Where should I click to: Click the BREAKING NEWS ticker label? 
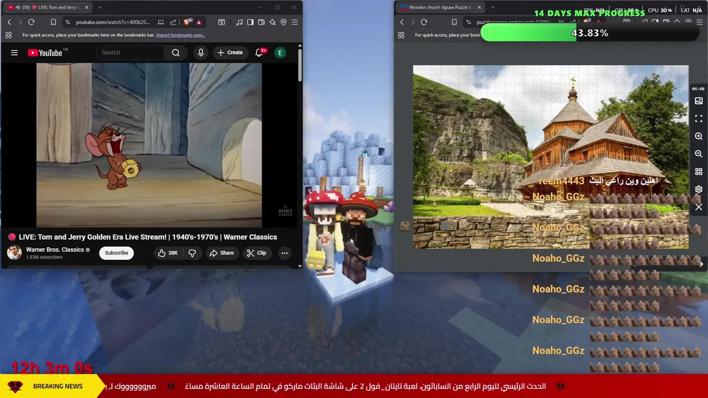click(x=58, y=386)
